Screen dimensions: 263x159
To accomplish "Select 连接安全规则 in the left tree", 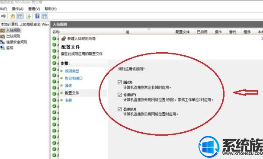I will [x=17, y=42].
